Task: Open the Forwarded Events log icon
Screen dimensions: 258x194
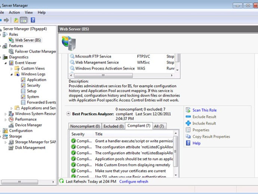Action: click(x=23, y=102)
